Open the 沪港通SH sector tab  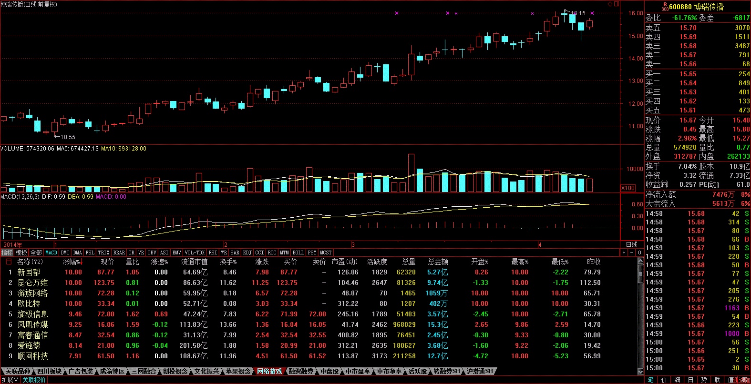(x=480, y=371)
